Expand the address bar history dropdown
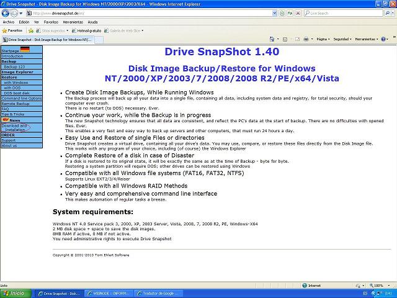Image resolution: width=397 pixels, height=298 pixels. pos(275,13)
